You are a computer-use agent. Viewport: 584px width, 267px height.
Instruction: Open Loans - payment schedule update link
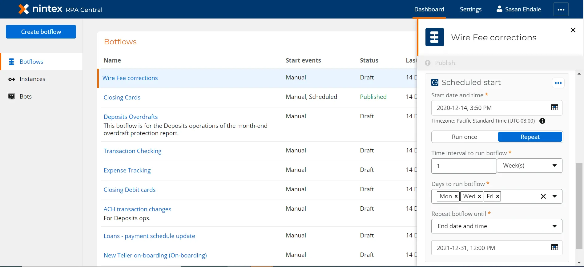point(149,236)
